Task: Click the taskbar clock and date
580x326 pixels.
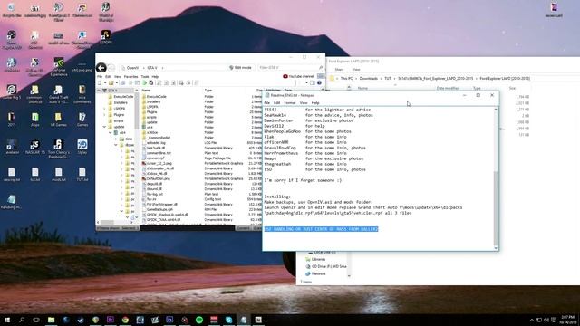Action: click(x=568, y=320)
